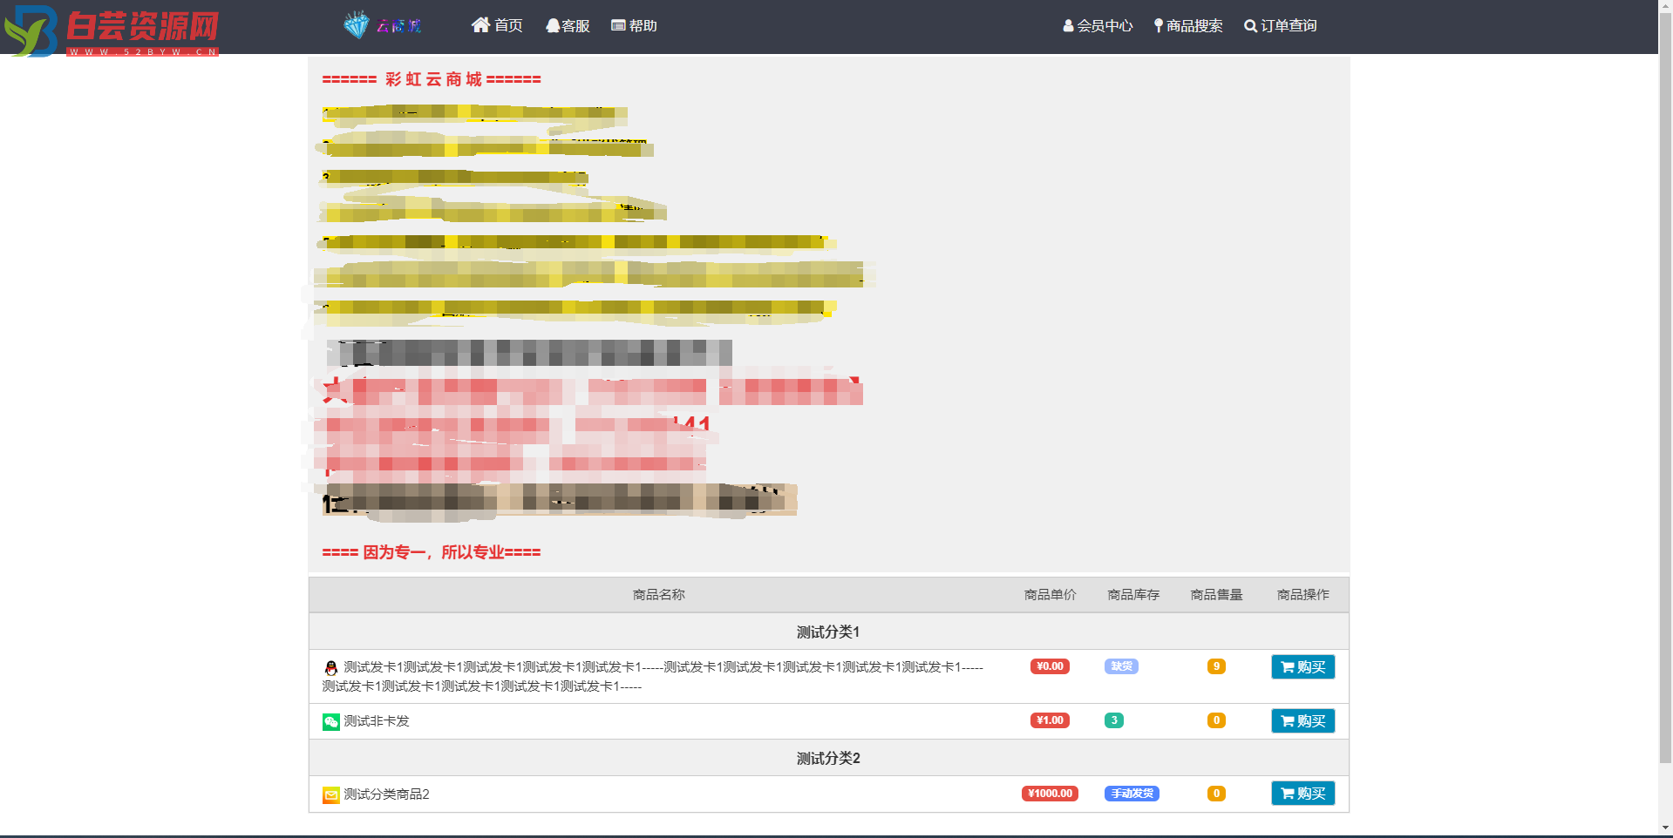Image resolution: width=1673 pixels, height=838 pixels.
Task: Open 订单查询 order lookup
Action: [1280, 25]
